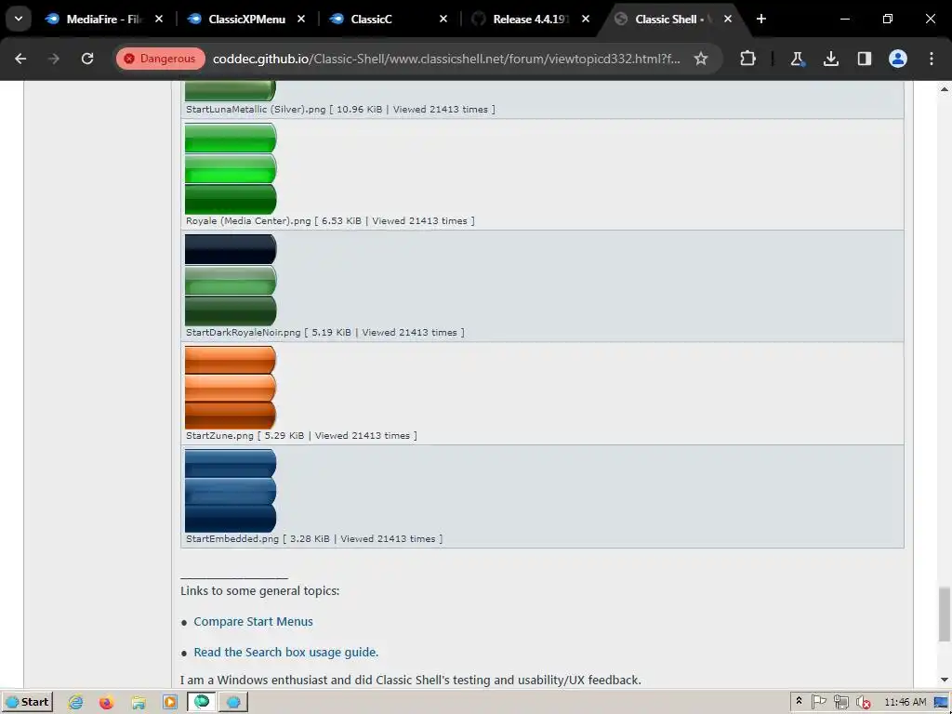Launch Internet Explorer from the taskbar
The width and height of the screenshot is (952, 714).
(x=76, y=703)
